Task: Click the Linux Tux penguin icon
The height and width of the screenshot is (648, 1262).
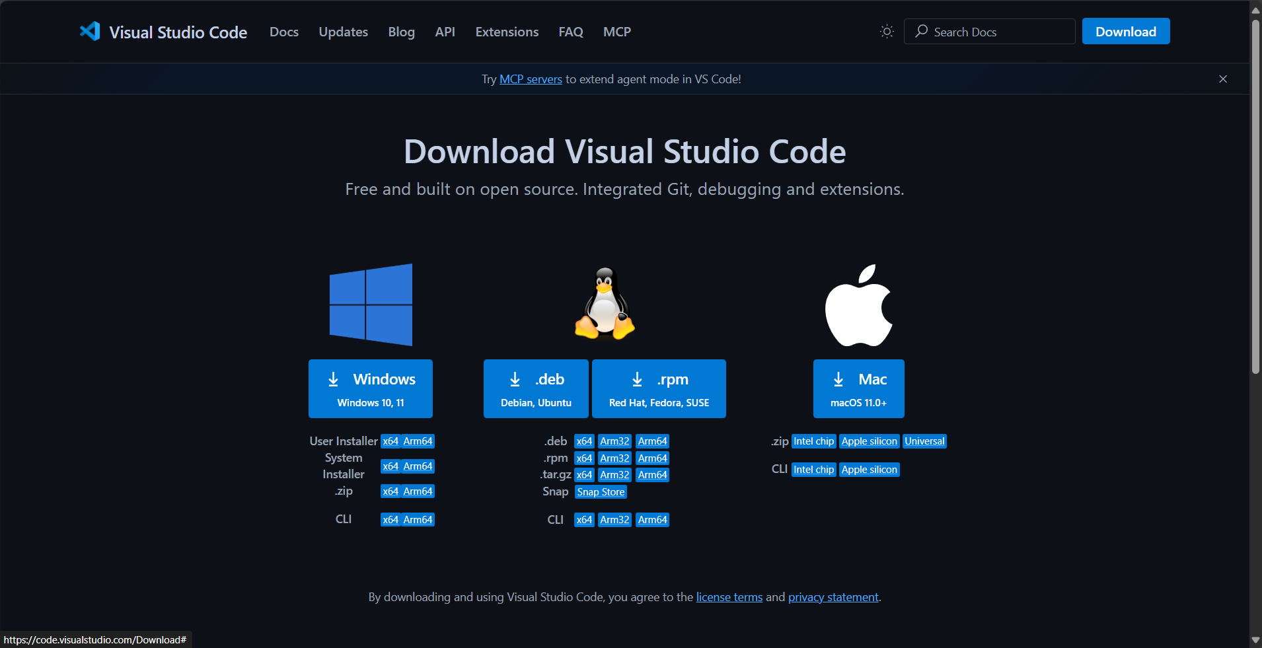Action: point(605,304)
